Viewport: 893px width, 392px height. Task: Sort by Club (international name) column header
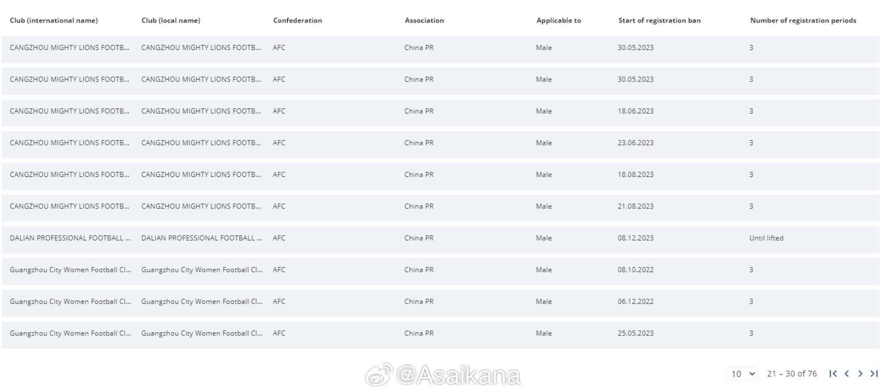point(54,21)
